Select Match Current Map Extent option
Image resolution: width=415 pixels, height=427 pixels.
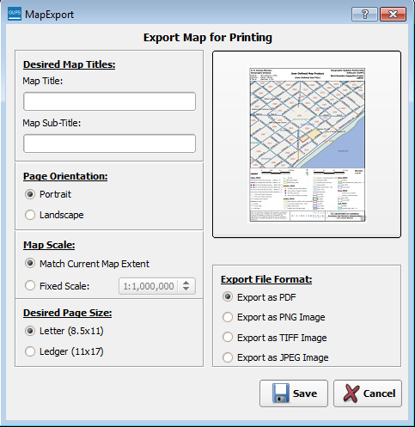[87, 264]
